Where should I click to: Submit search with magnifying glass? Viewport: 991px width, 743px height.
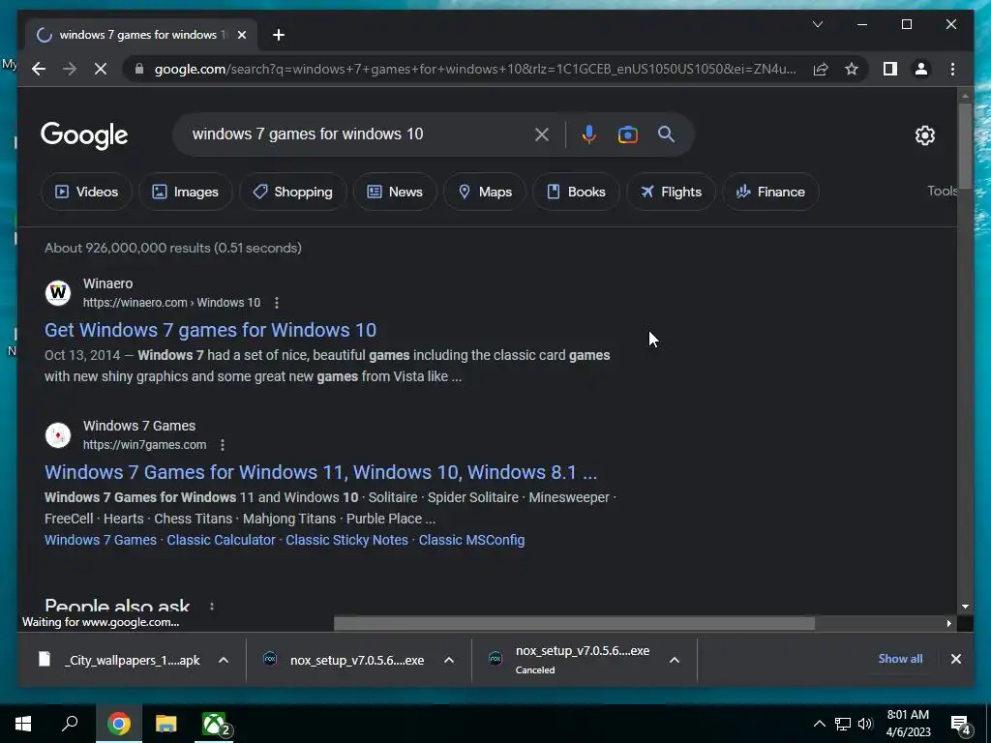(666, 134)
